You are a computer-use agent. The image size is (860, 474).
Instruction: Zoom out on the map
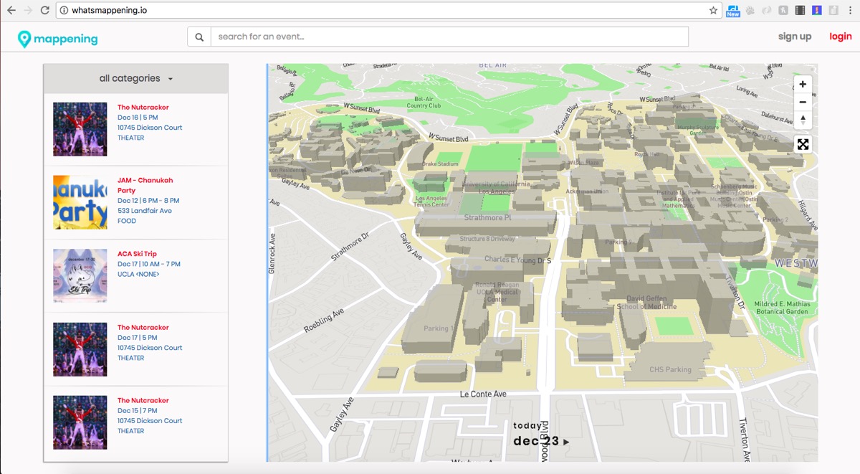[803, 103]
